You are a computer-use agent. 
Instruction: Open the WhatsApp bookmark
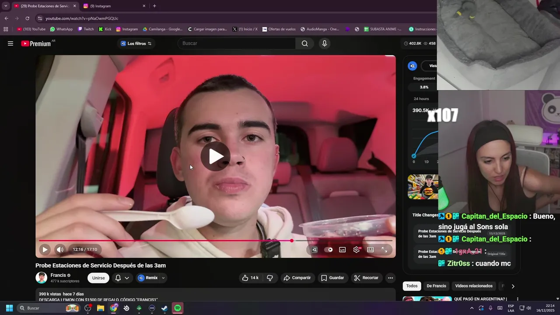coord(61,29)
